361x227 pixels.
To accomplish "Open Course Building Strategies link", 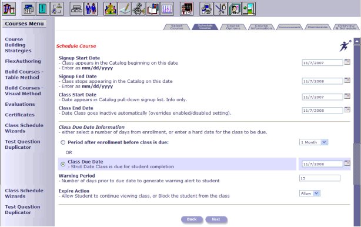I will pos(18,45).
